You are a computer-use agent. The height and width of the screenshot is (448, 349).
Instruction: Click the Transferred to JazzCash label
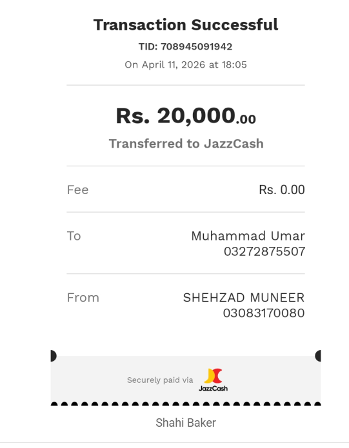coord(186,144)
